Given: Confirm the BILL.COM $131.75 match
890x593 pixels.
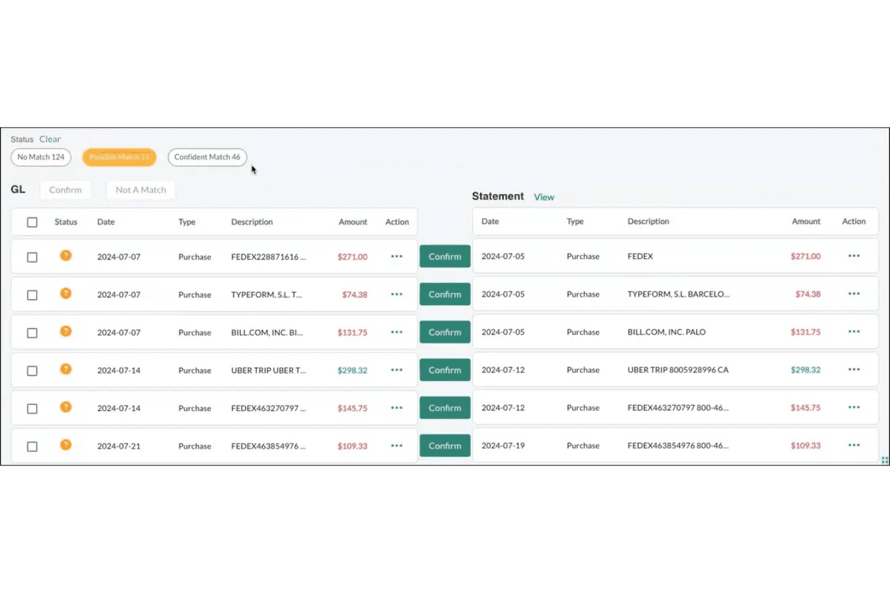Looking at the screenshot, I should (445, 332).
